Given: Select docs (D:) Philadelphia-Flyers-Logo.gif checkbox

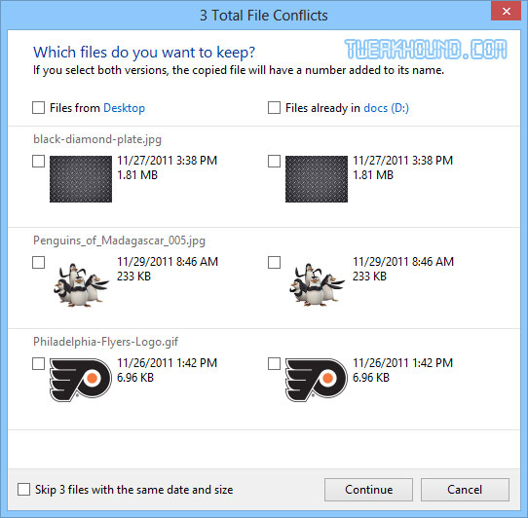Looking at the screenshot, I should click(274, 363).
